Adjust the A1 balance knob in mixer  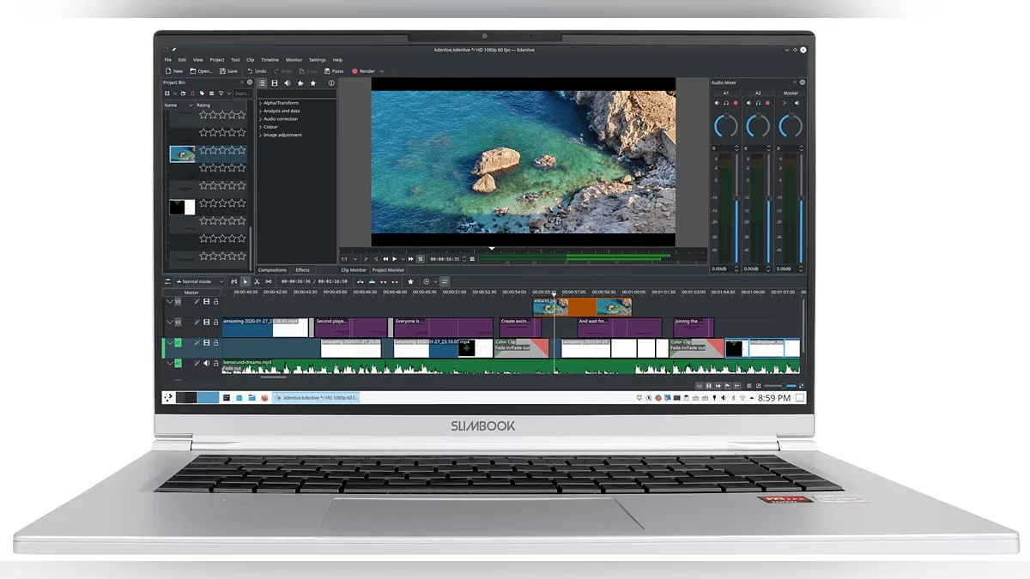[726, 125]
